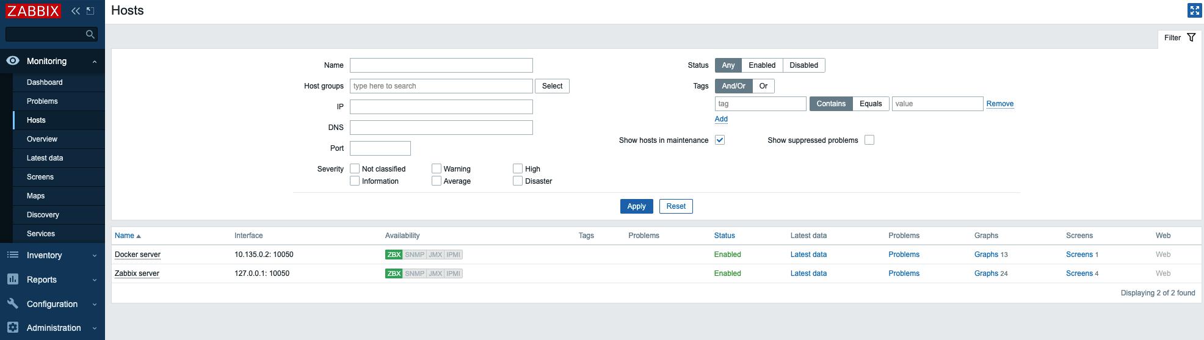
Task: Expand the Configuration menu section
Action: pos(52,304)
